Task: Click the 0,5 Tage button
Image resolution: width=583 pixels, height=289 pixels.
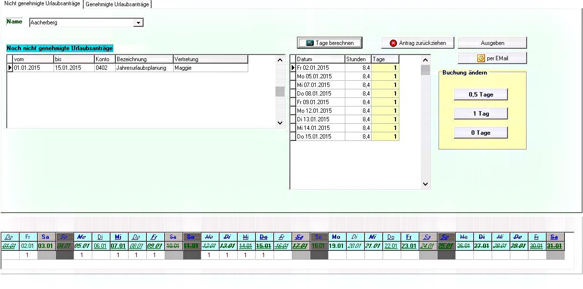Action: tap(481, 95)
